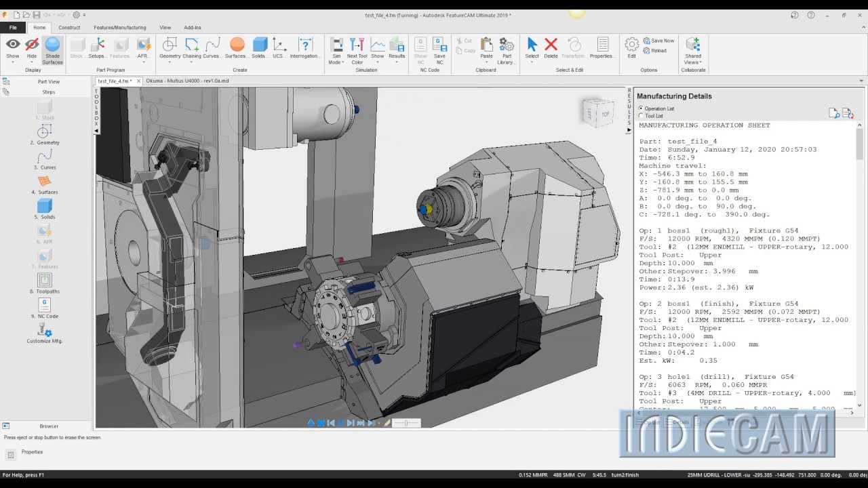This screenshot has height=488, width=868.
Task: Open the Part View panel header
Action: click(48, 81)
